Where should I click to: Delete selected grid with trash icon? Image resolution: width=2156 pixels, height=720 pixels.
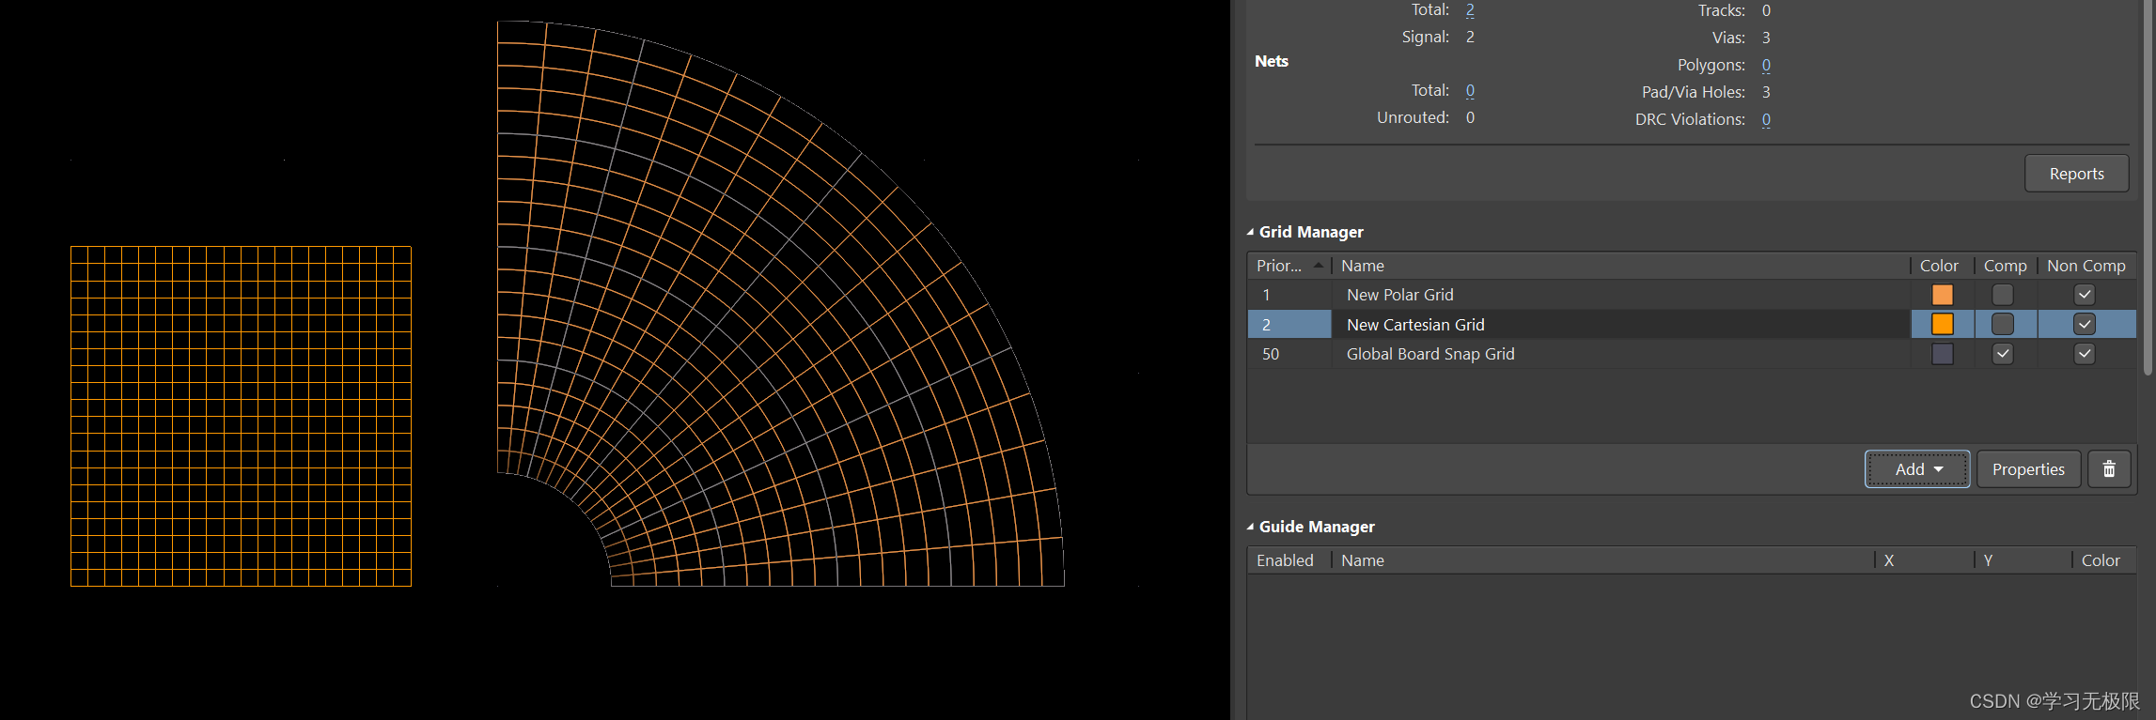(2108, 469)
